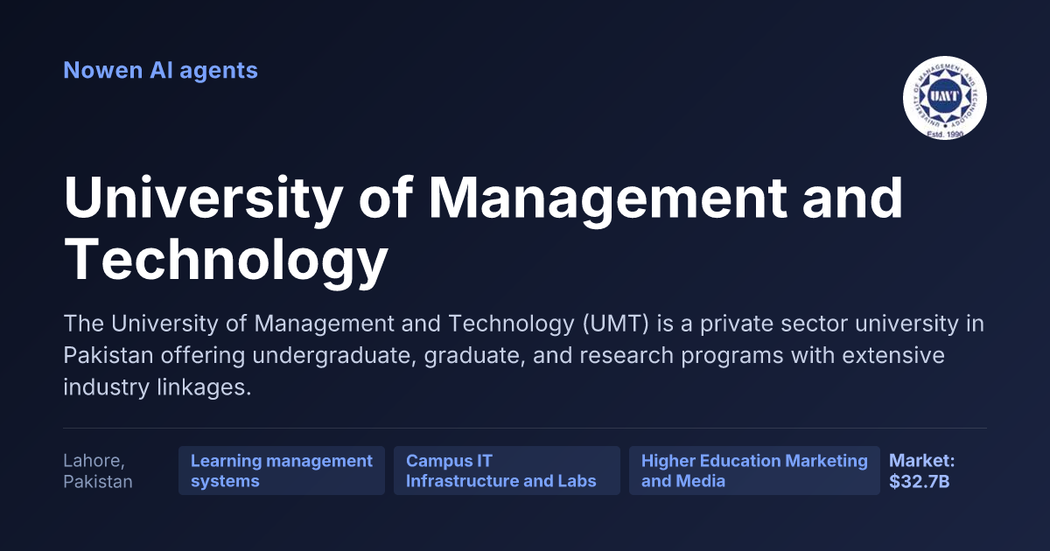This screenshot has width=1050, height=551.
Task: Click the UMT description paragraph
Action: (524, 356)
